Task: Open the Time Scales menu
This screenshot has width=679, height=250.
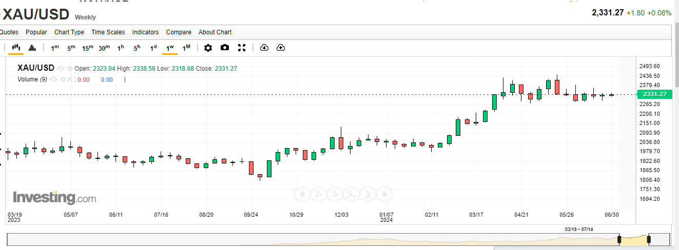Action: pos(108,32)
